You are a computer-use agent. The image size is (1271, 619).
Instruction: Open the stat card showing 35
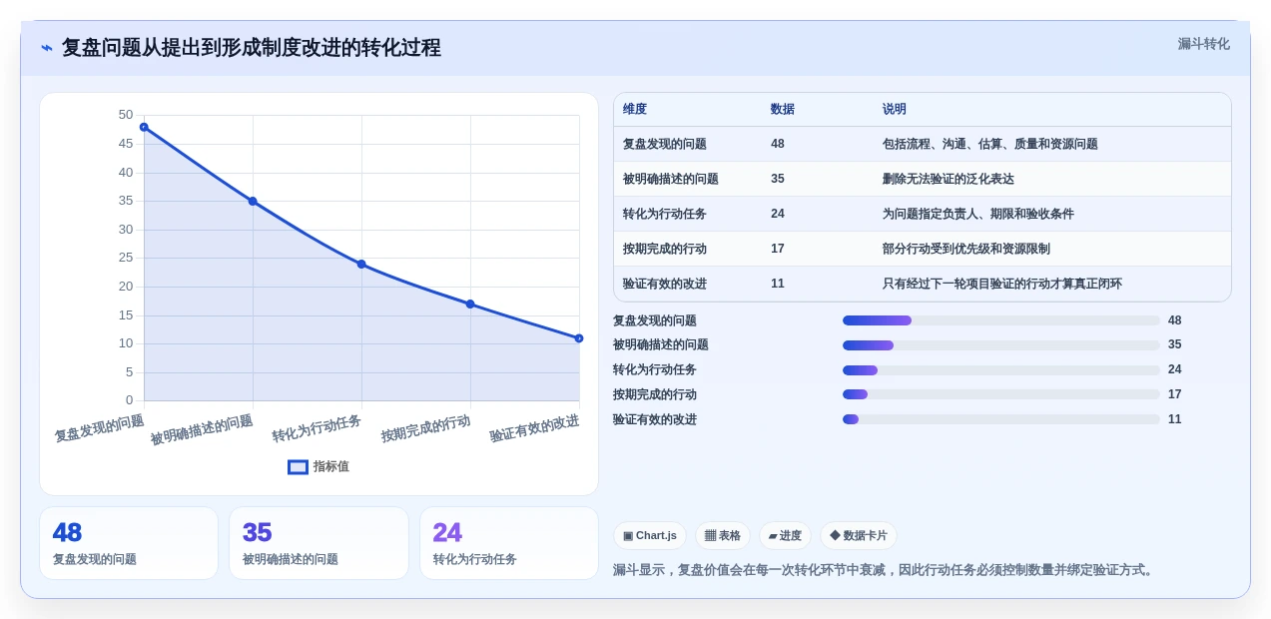click(x=318, y=543)
